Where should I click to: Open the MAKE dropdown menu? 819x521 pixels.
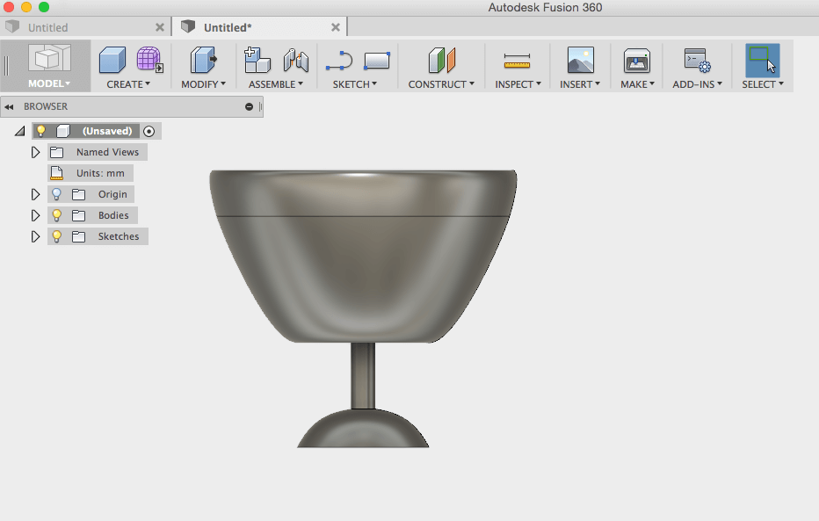637,84
